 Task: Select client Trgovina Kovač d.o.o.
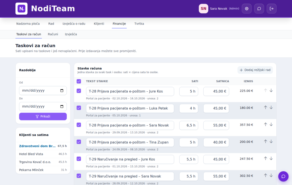[43, 162]
